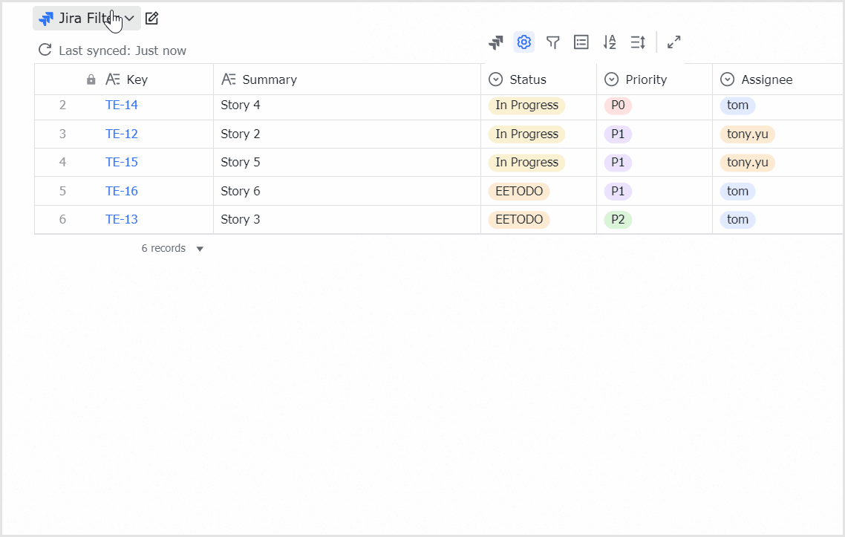845x537 pixels.
Task: Open issue TE-13 link
Action: pos(121,219)
